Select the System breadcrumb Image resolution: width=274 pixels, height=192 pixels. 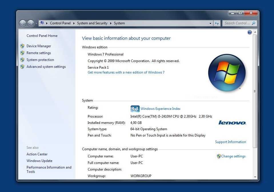(119, 23)
